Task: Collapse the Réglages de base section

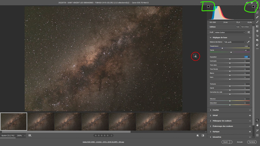Action: pyautogui.click(x=211, y=38)
